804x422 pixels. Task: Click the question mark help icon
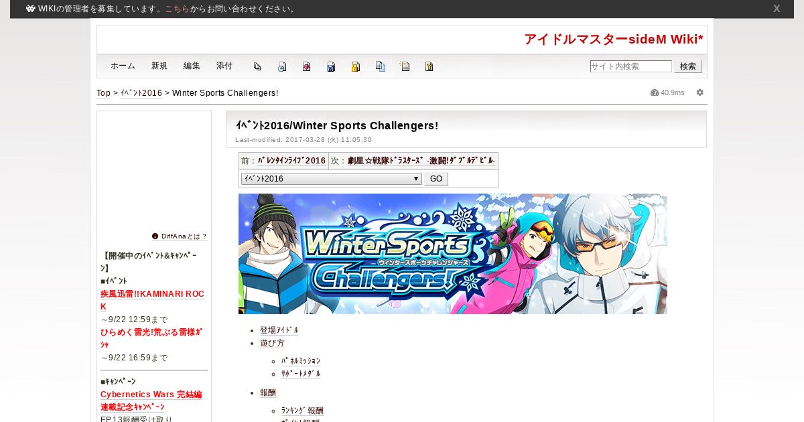point(429,66)
